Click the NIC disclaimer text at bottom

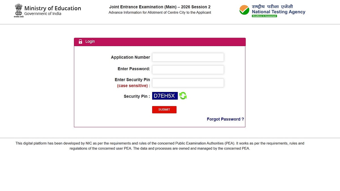coord(160,146)
